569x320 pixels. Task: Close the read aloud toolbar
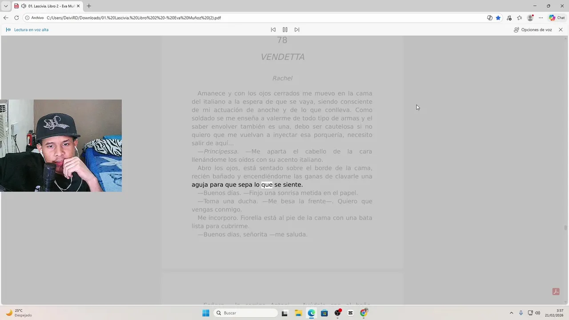(x=561, y=30)
